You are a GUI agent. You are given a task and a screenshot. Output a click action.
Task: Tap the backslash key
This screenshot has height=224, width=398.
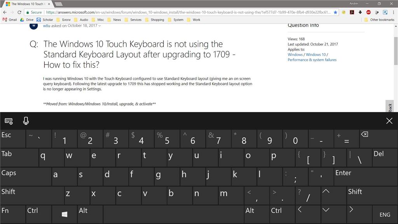pos(359,157)
